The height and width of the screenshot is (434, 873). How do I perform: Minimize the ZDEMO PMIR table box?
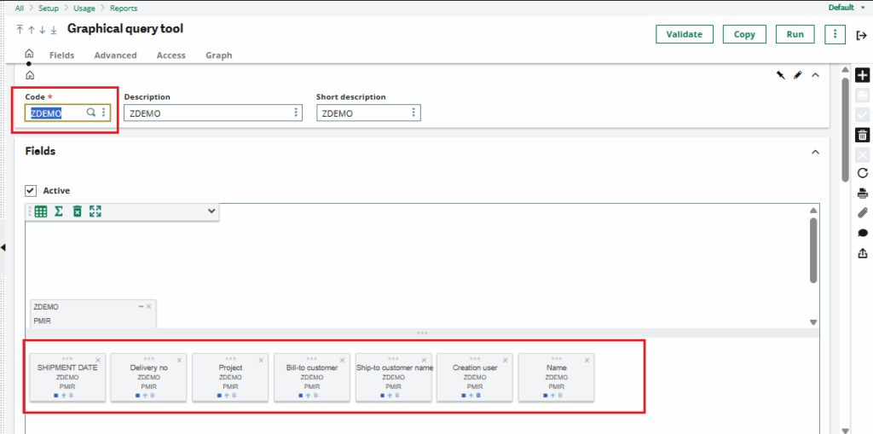[x=141, y=306]
